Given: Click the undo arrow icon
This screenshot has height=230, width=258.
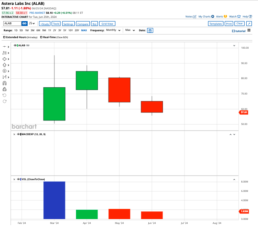Looking at the screenshot, I should coord(4,95).
